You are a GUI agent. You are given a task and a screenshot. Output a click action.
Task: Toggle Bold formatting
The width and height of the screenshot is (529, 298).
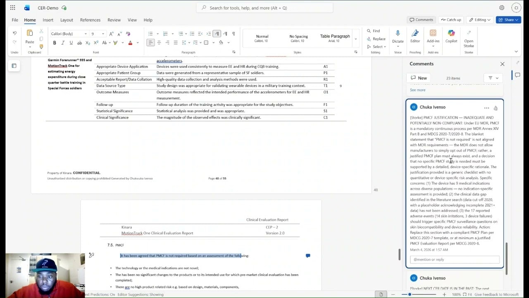click(55, 43)
